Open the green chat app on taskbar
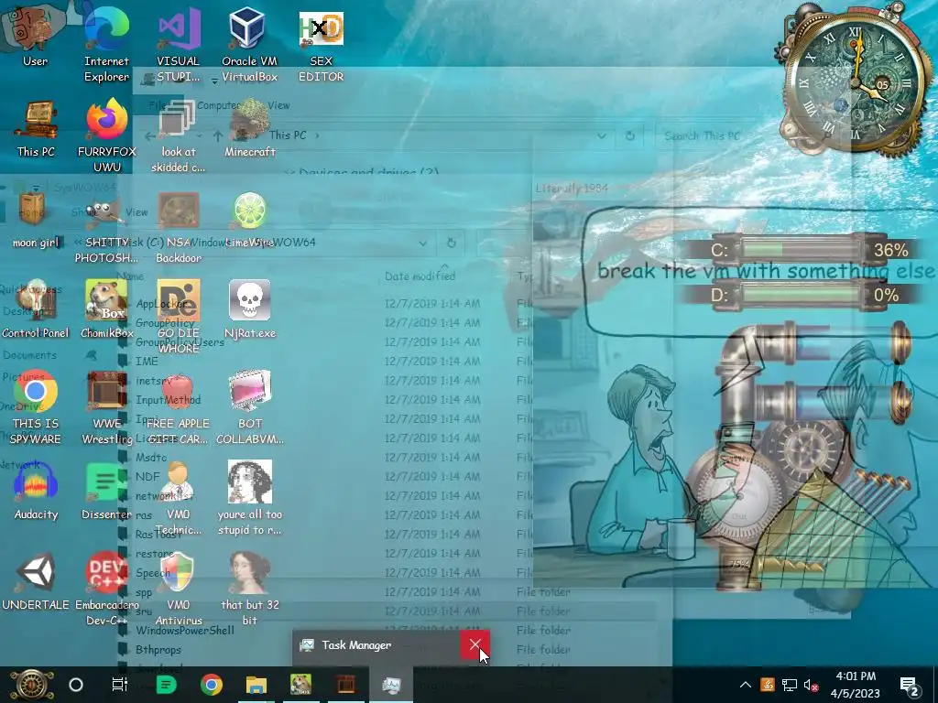Viewport: 938px width, 703px height. coord(167,685)
